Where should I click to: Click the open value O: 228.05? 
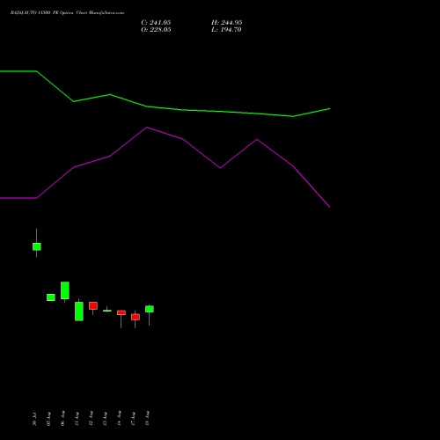pos(156,30)
